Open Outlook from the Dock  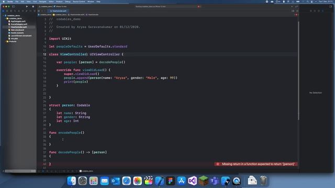[115, 181]
